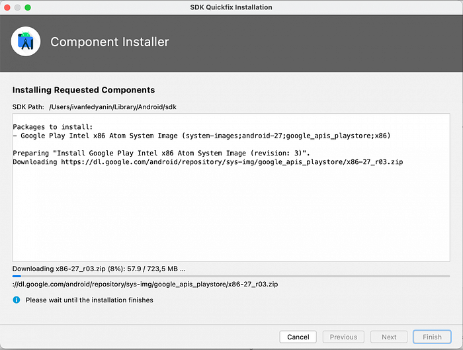Click the Packages to install log line

point(53,127)
